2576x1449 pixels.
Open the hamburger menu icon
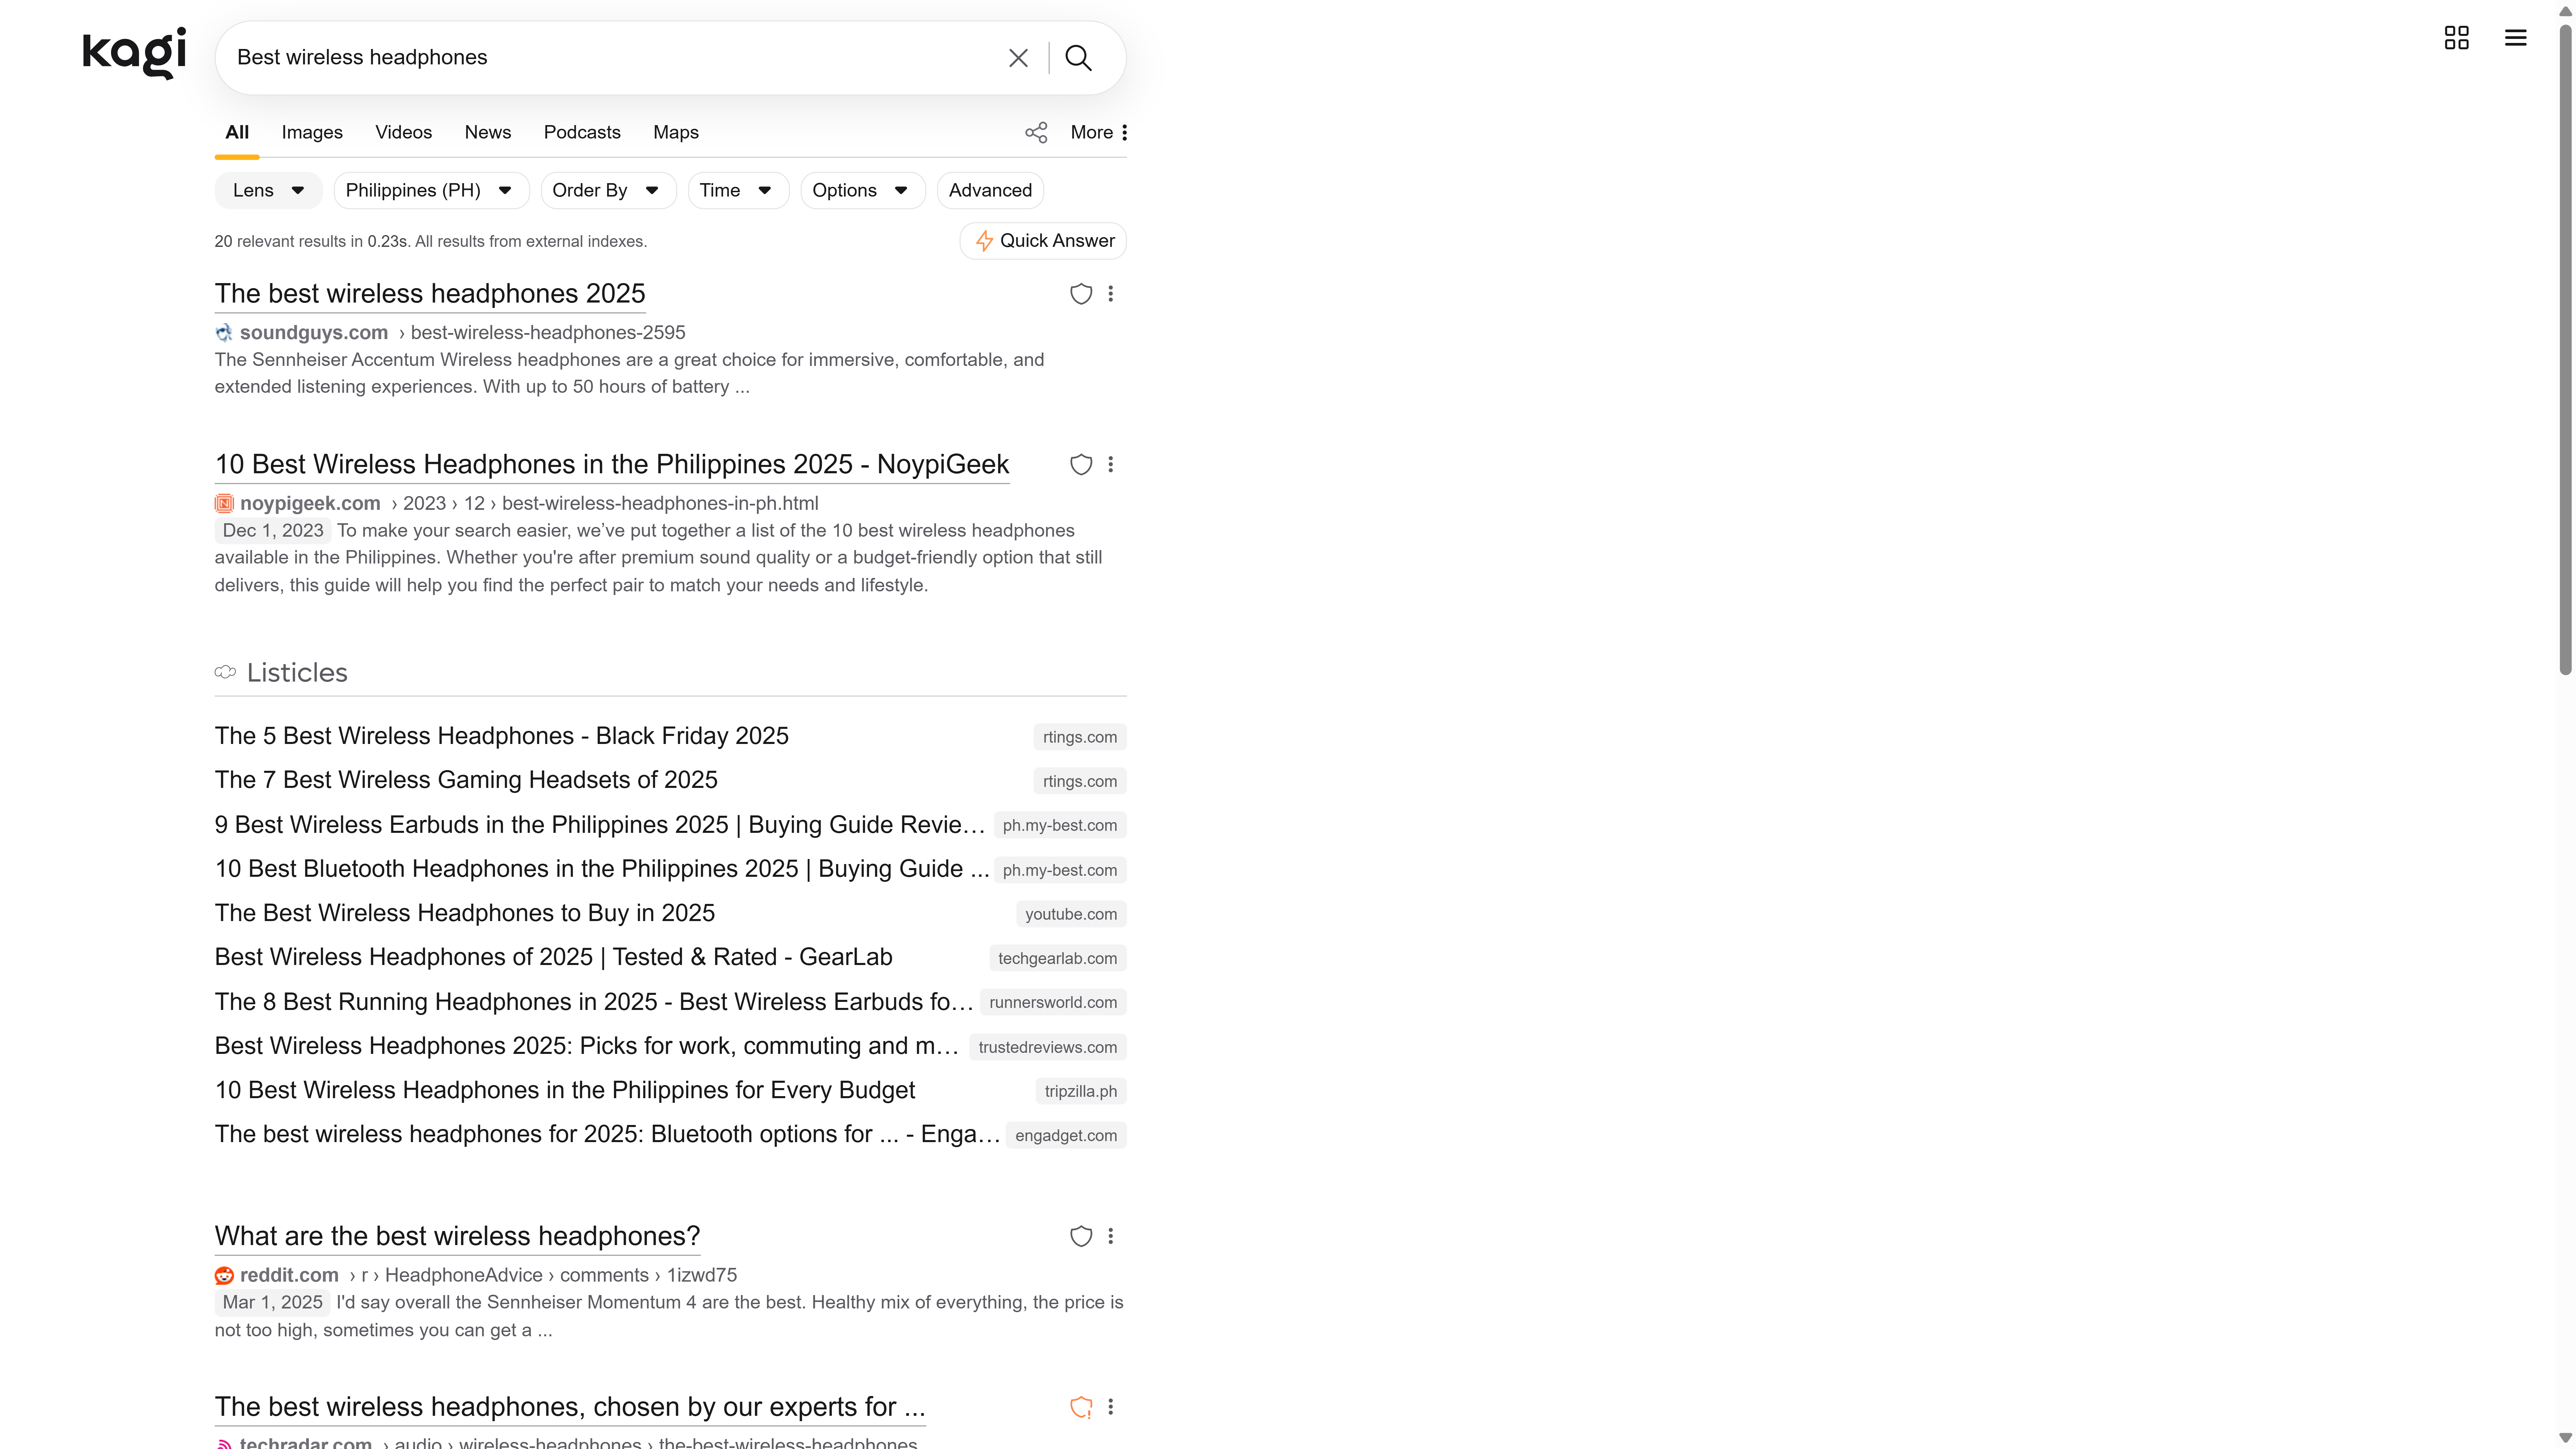coord(2515,38)
